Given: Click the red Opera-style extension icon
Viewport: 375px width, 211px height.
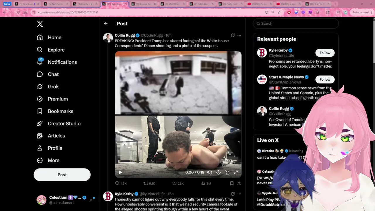Looking at the screenshot, I should (289, 12).
